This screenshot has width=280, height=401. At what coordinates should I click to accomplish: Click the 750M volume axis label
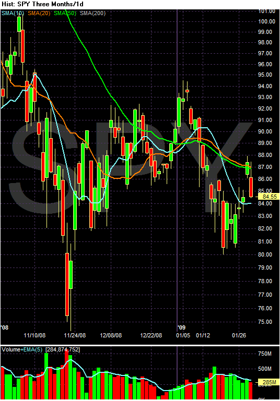[x=265, y=354]
